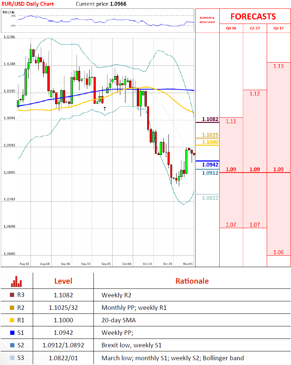291x365 pixels.
Task: Click the Sep 06 date axis label
Action: click(x=65, y=264)
